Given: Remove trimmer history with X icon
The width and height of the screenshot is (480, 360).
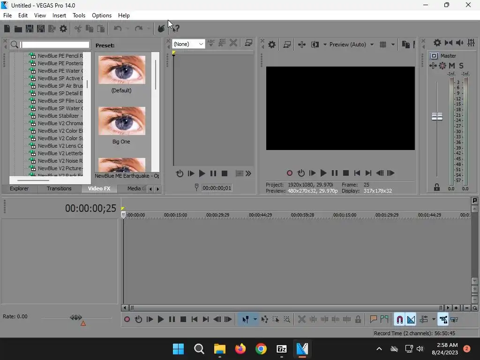Looking at the screenshot, I should point(233,43).
